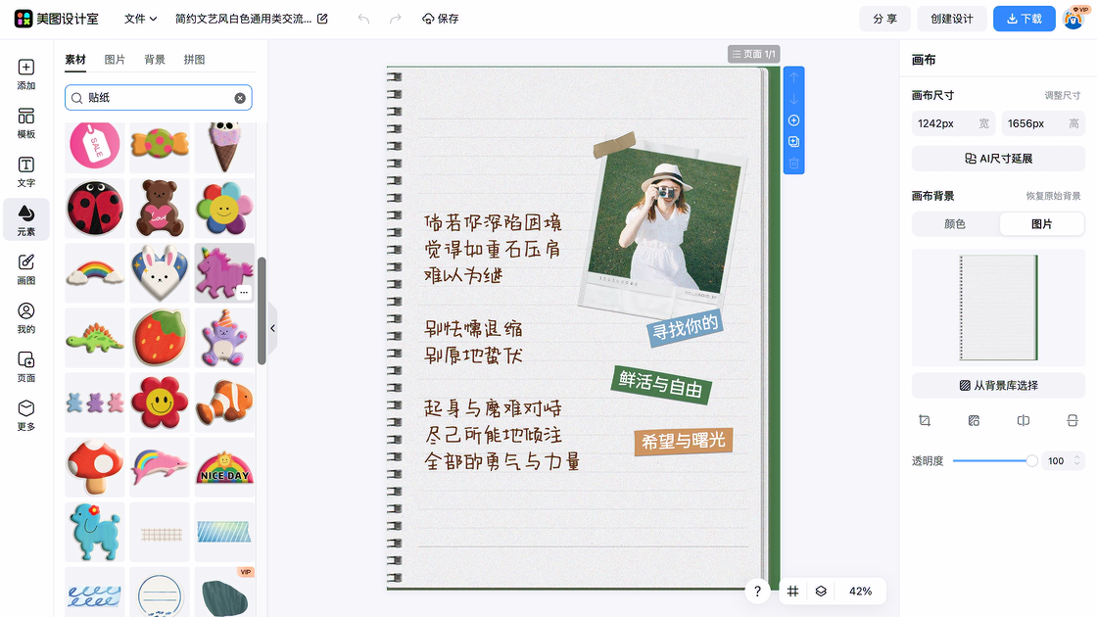Clear the 贴纸 search text
Viewport: 1097px width, 617px height.
coord(240,98)
